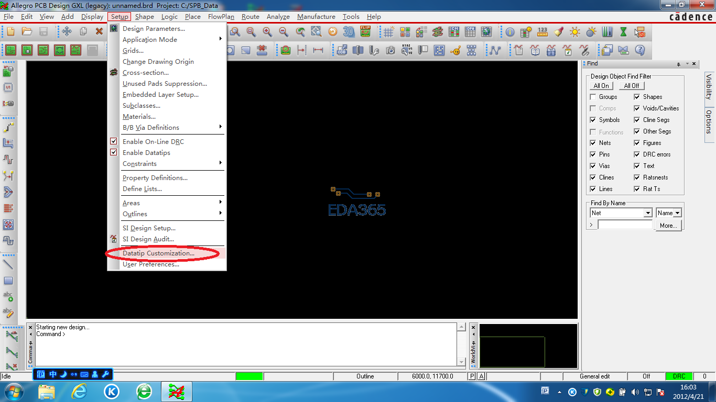Open the Constraint Manager (CM) icon
716x402 pixels.
(x=454, y=31)
